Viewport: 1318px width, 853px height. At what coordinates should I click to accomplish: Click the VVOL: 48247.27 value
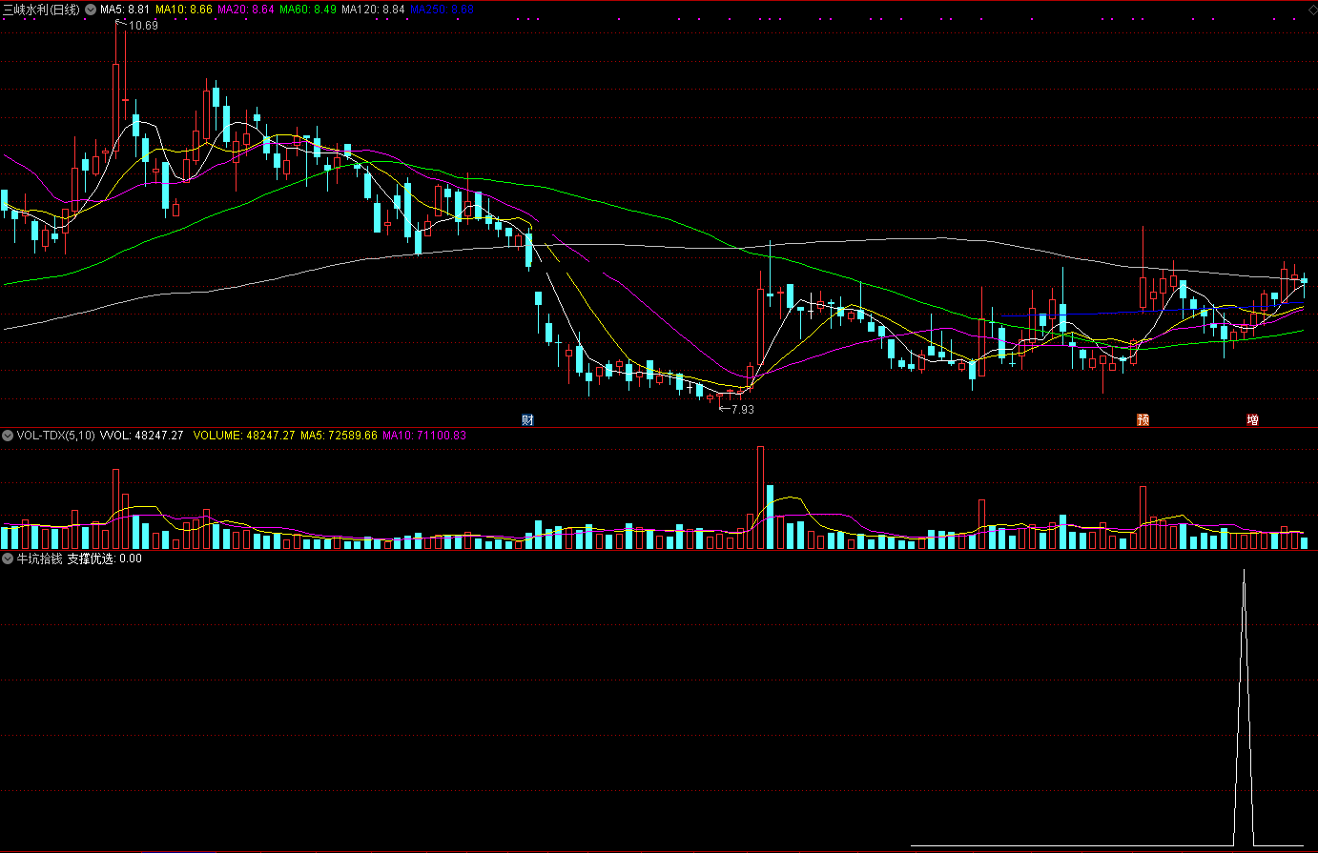[x=141, y=436]
